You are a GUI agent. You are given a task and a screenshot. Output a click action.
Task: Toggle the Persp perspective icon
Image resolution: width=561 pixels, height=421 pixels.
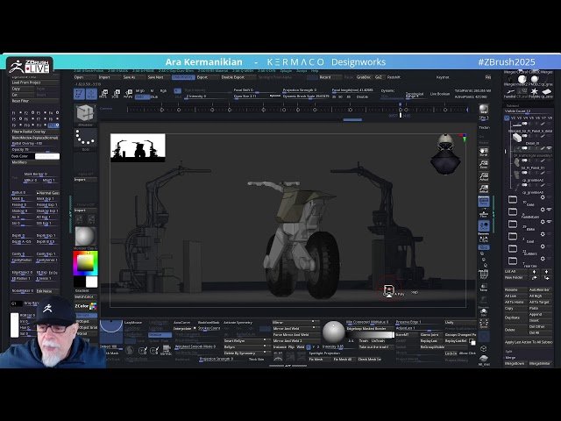[x=484, y=201]
